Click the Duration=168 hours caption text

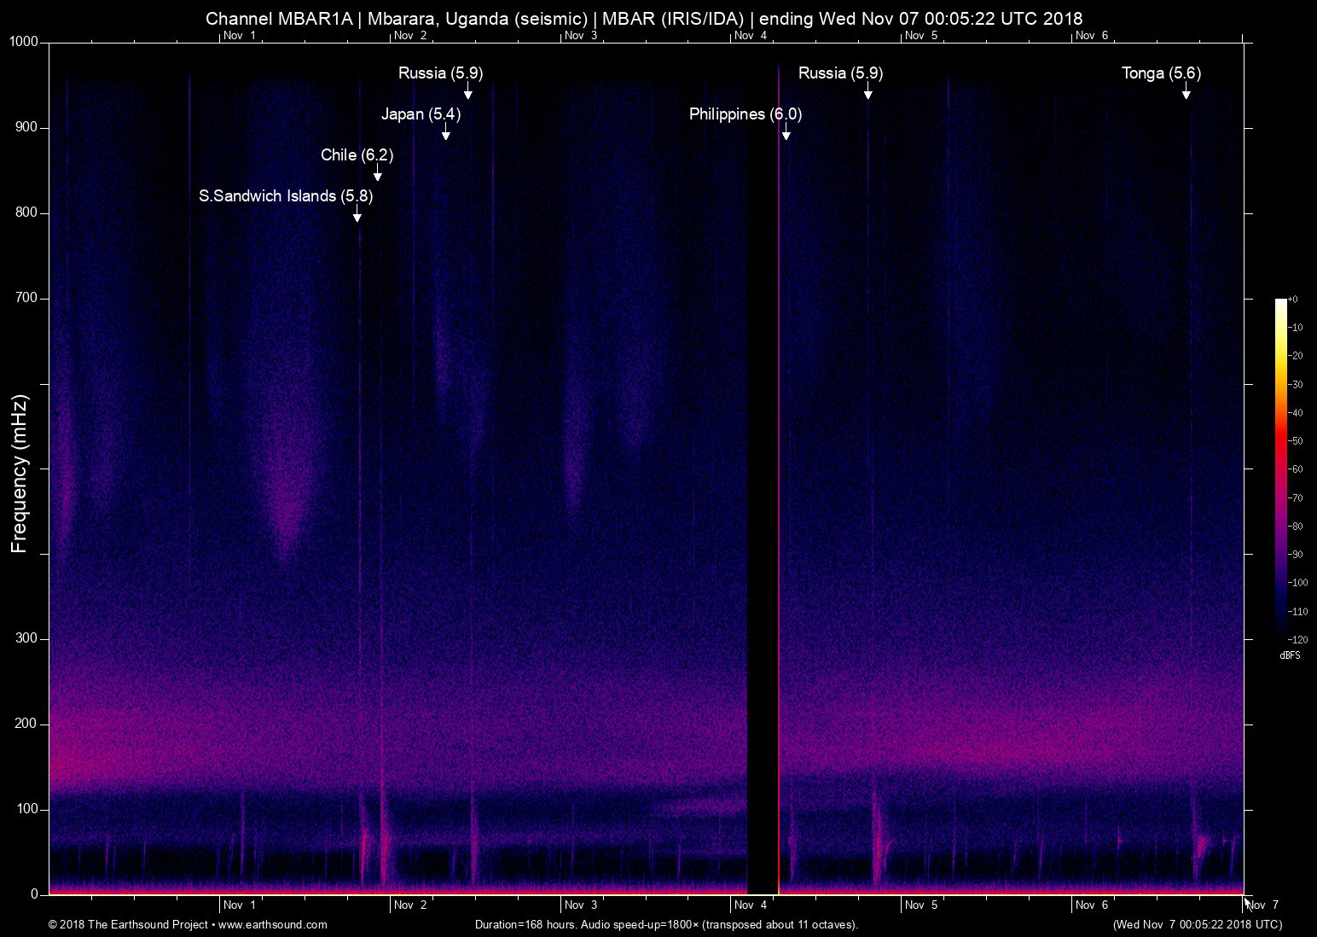click(x=665, y=924)
